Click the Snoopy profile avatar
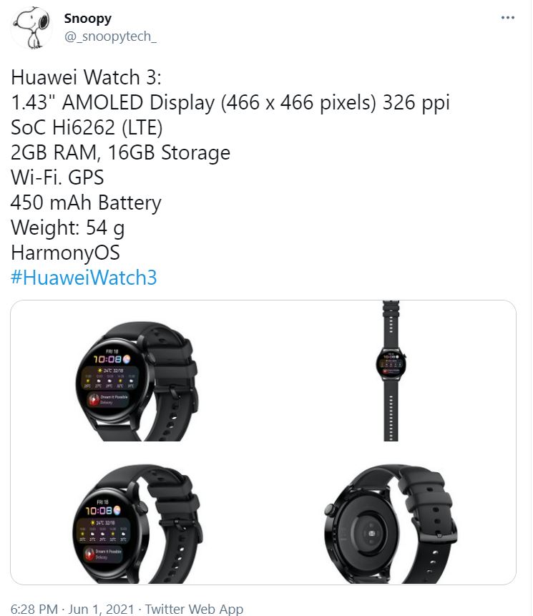The height and width of the screenshot is (616, 533). tap(31, 28)
